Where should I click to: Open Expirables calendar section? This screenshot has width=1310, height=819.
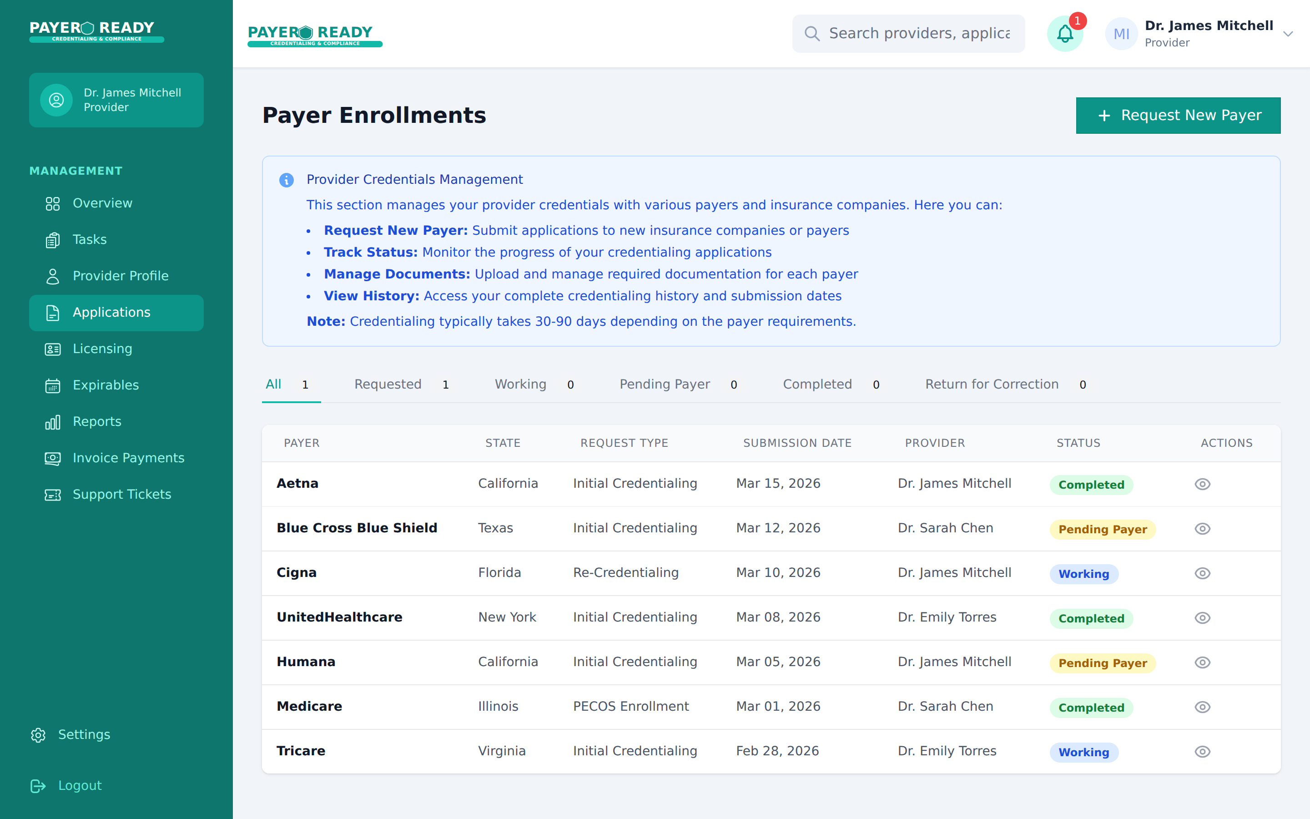tap(105, 385)
